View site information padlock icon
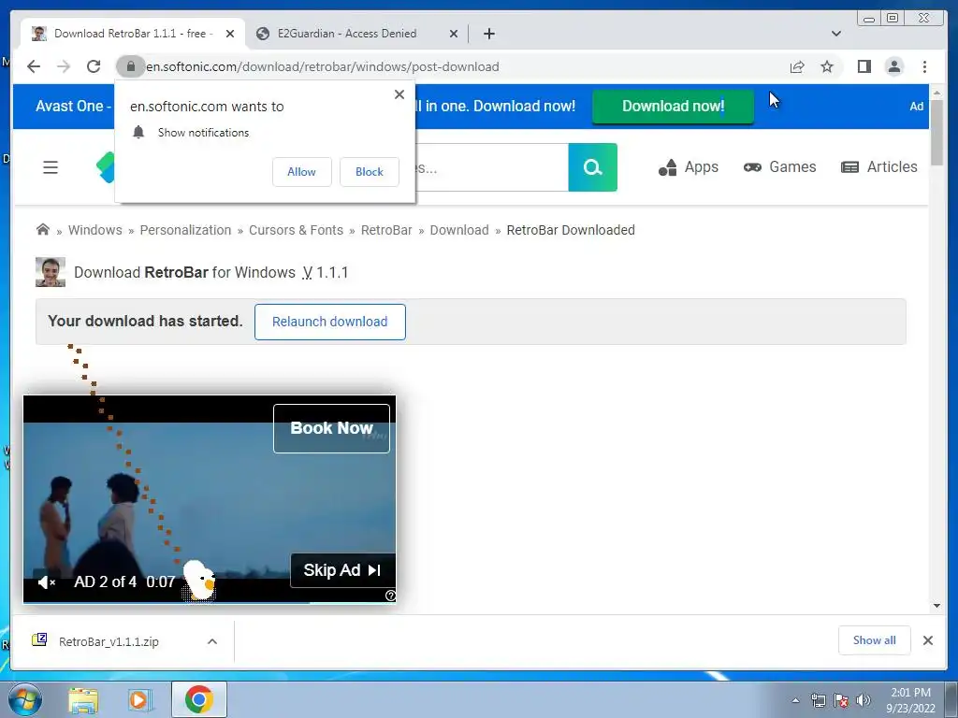This screenshot has height=718, width=958. 130,66
